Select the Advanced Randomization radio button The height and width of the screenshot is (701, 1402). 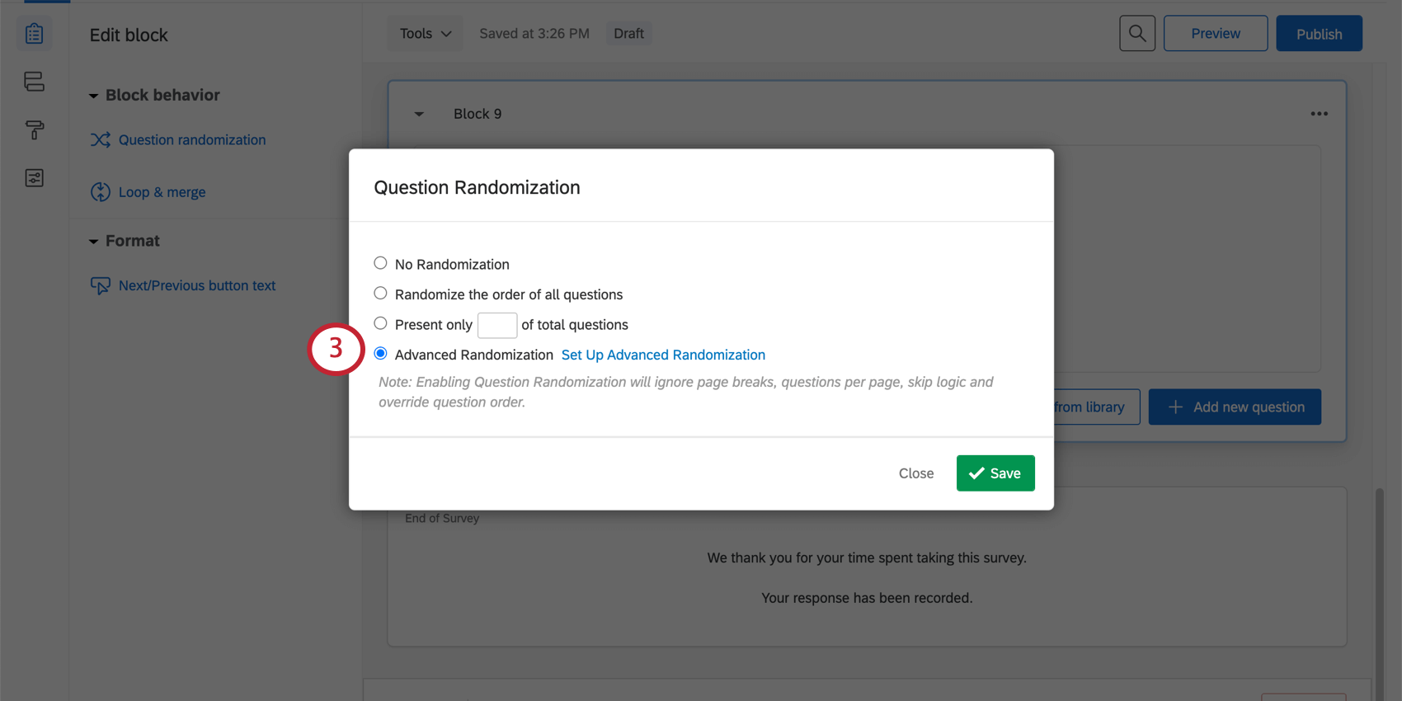[380, 354]
